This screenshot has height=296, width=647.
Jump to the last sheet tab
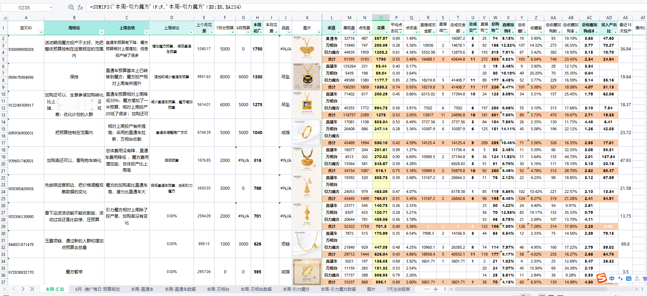[x=32, y=289]
